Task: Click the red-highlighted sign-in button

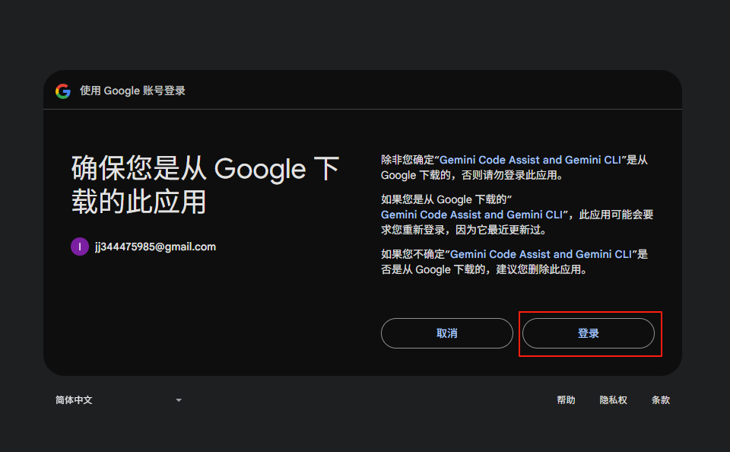Action: (589, 333)
